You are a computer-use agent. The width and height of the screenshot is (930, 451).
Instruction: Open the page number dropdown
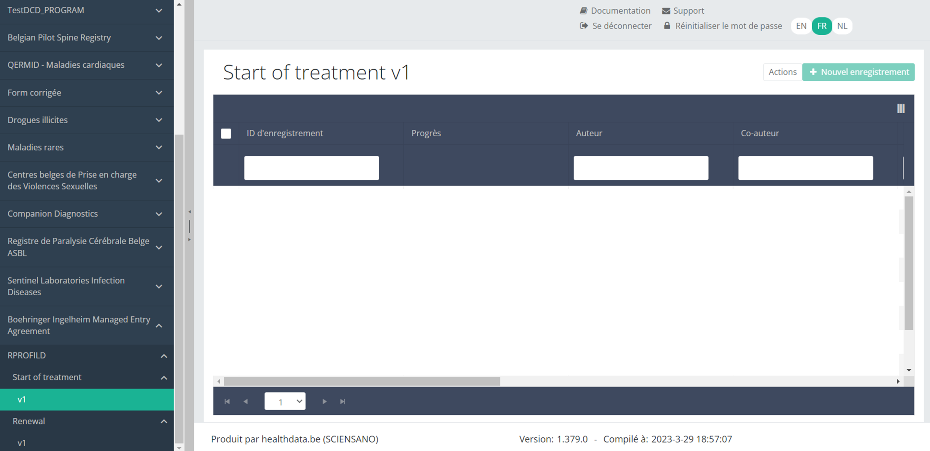tap(285, 401)
